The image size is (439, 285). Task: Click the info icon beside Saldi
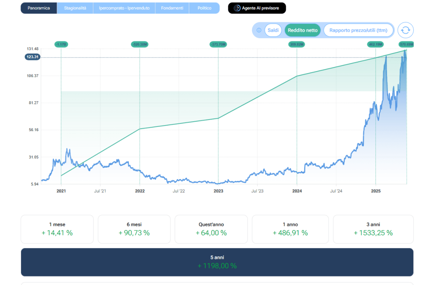(259, 30)
